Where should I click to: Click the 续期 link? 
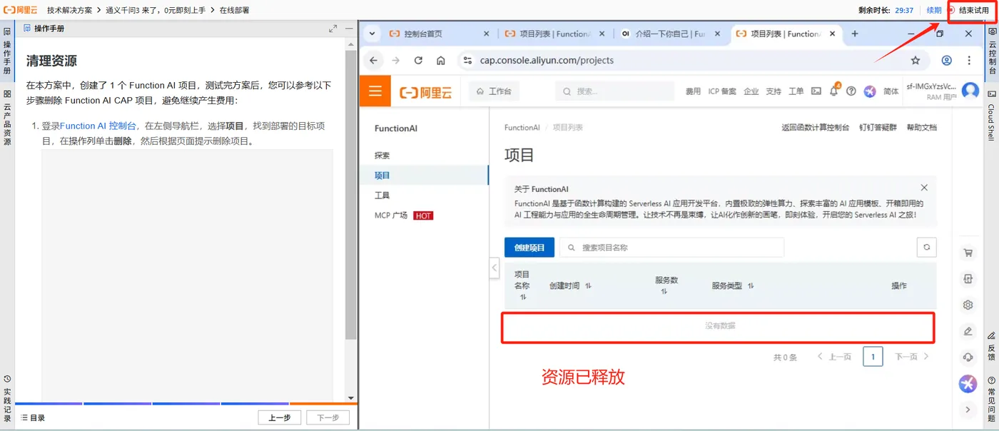tap(934, 10)
